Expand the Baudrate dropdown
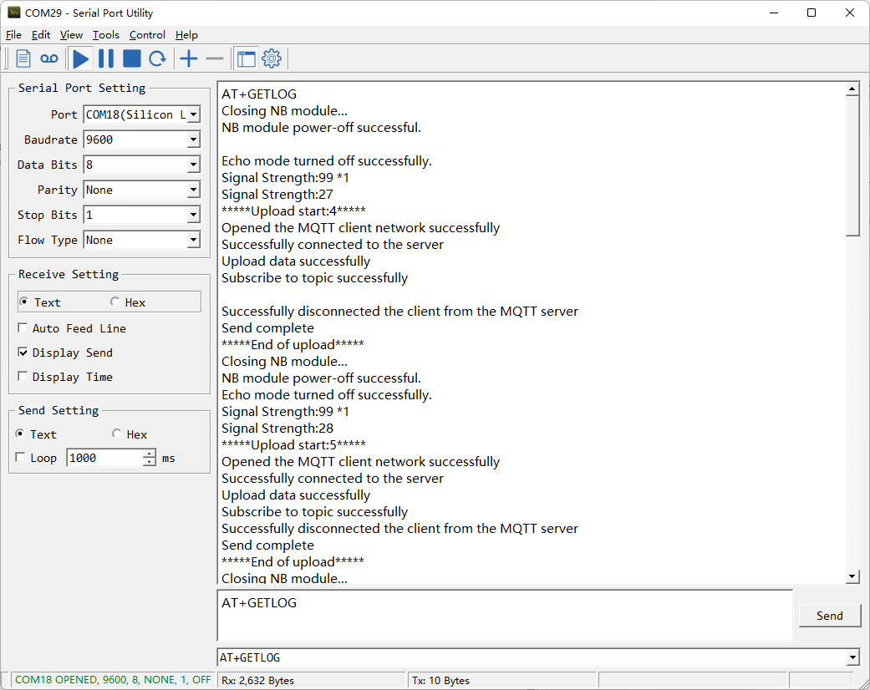Screen dimensions: 870x690 pos(193,140)
